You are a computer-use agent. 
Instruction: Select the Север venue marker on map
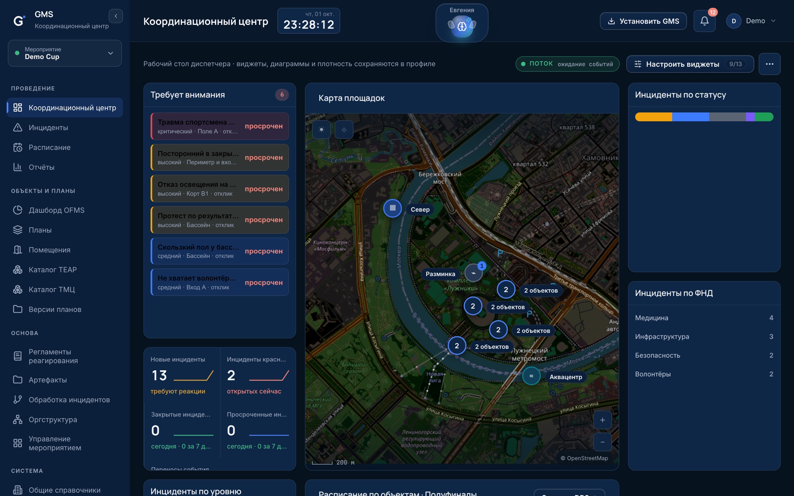click(393, 208)
